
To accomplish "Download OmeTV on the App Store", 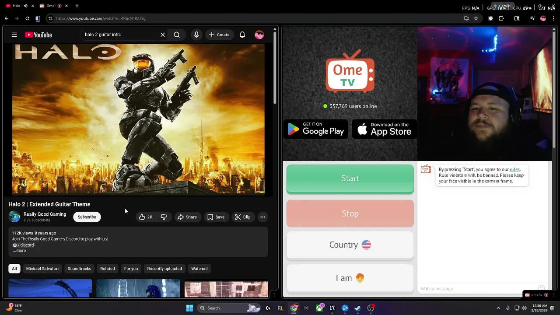I will click(x=384, y=129).
